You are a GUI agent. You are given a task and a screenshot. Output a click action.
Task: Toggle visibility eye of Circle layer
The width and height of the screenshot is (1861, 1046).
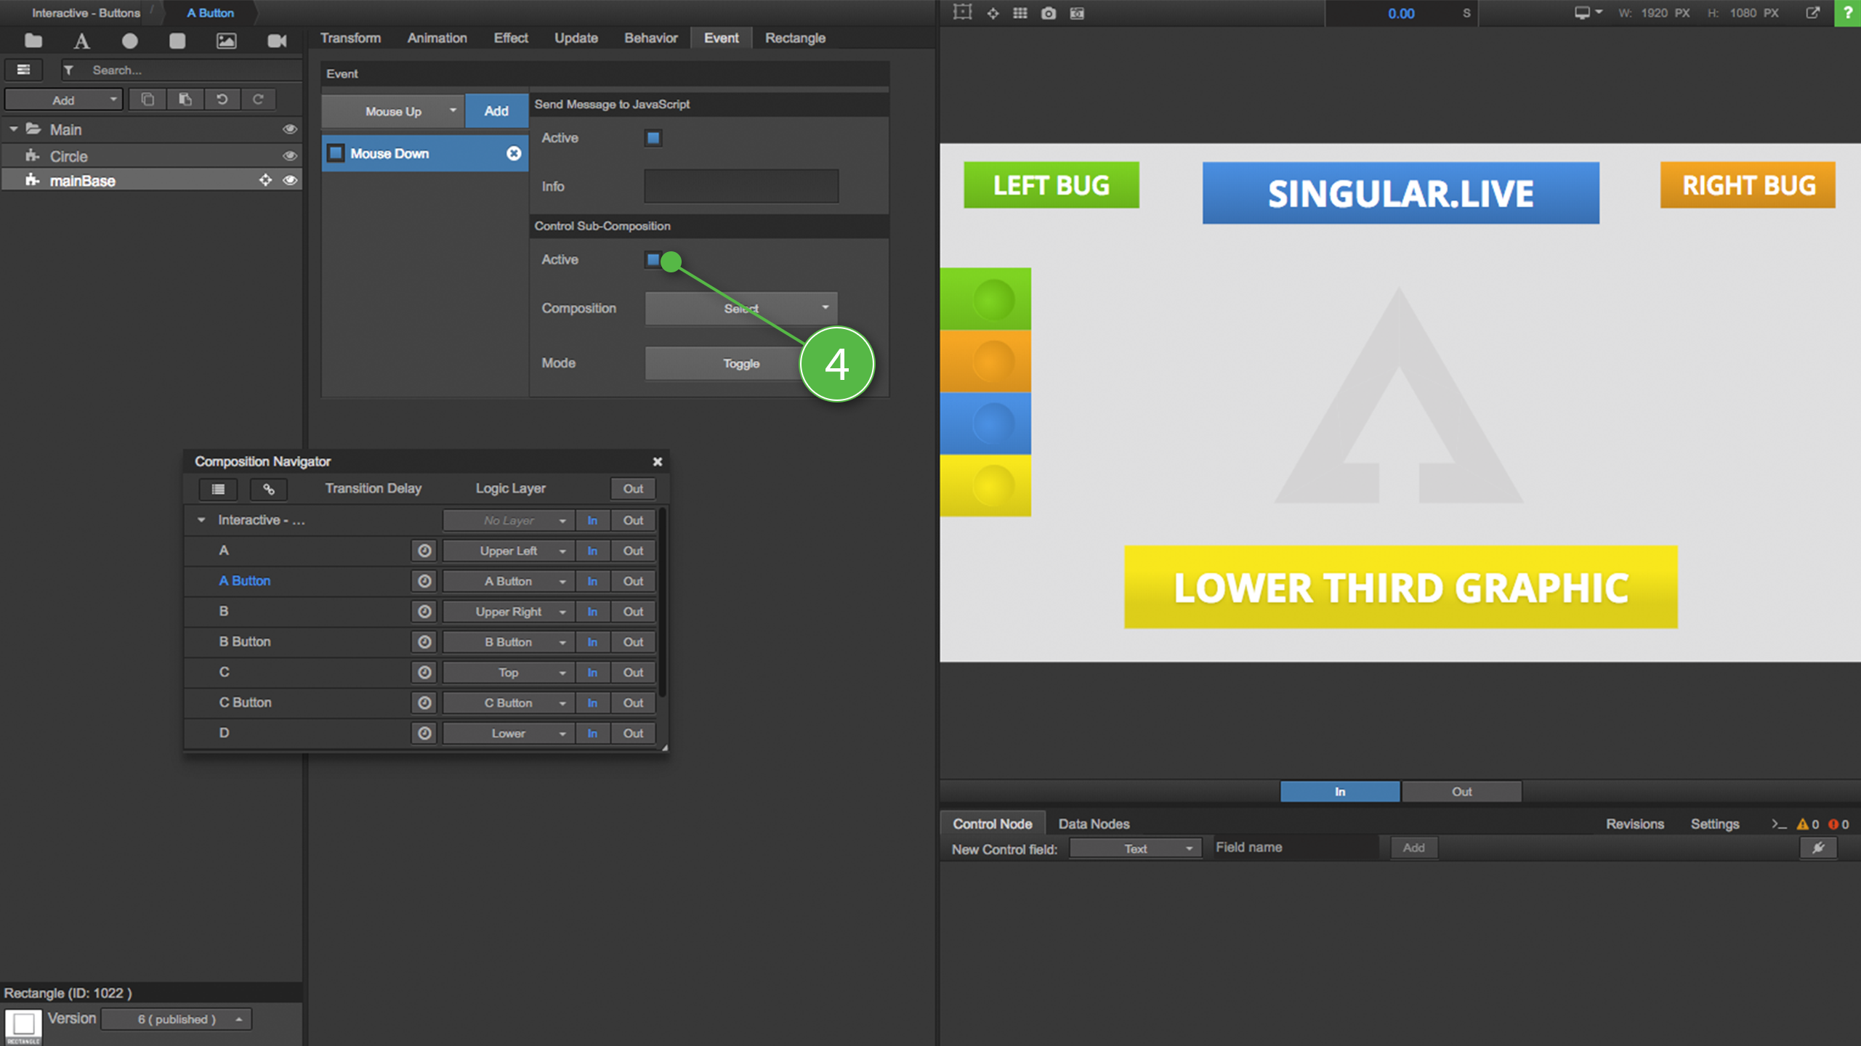290,155
